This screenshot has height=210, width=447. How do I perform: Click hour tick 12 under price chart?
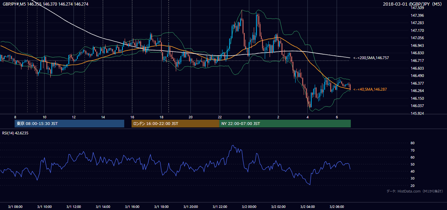(x=73, y=117)
